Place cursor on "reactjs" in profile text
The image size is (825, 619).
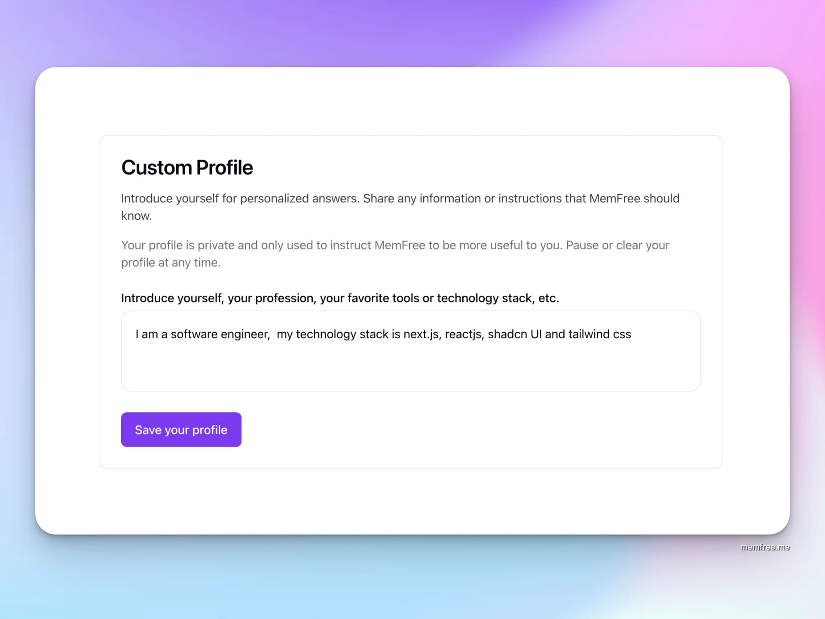click(x=463, y=334)
